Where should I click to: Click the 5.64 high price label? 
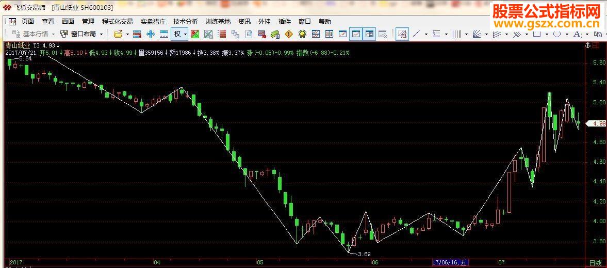point(25,58)
